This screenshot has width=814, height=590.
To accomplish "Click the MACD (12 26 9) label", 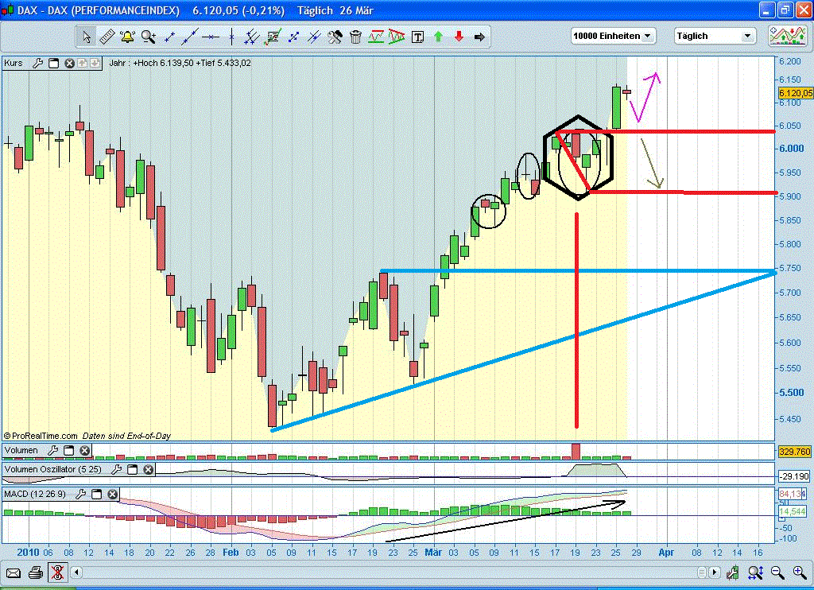I will 35,494.
